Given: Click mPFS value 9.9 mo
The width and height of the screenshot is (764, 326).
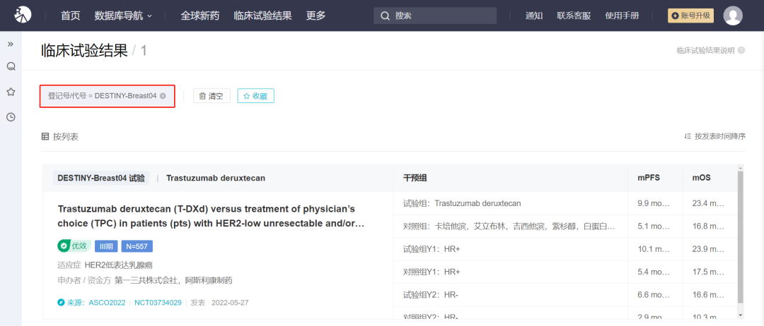Looking at the screenshot, I should click(x=654, y=203).
